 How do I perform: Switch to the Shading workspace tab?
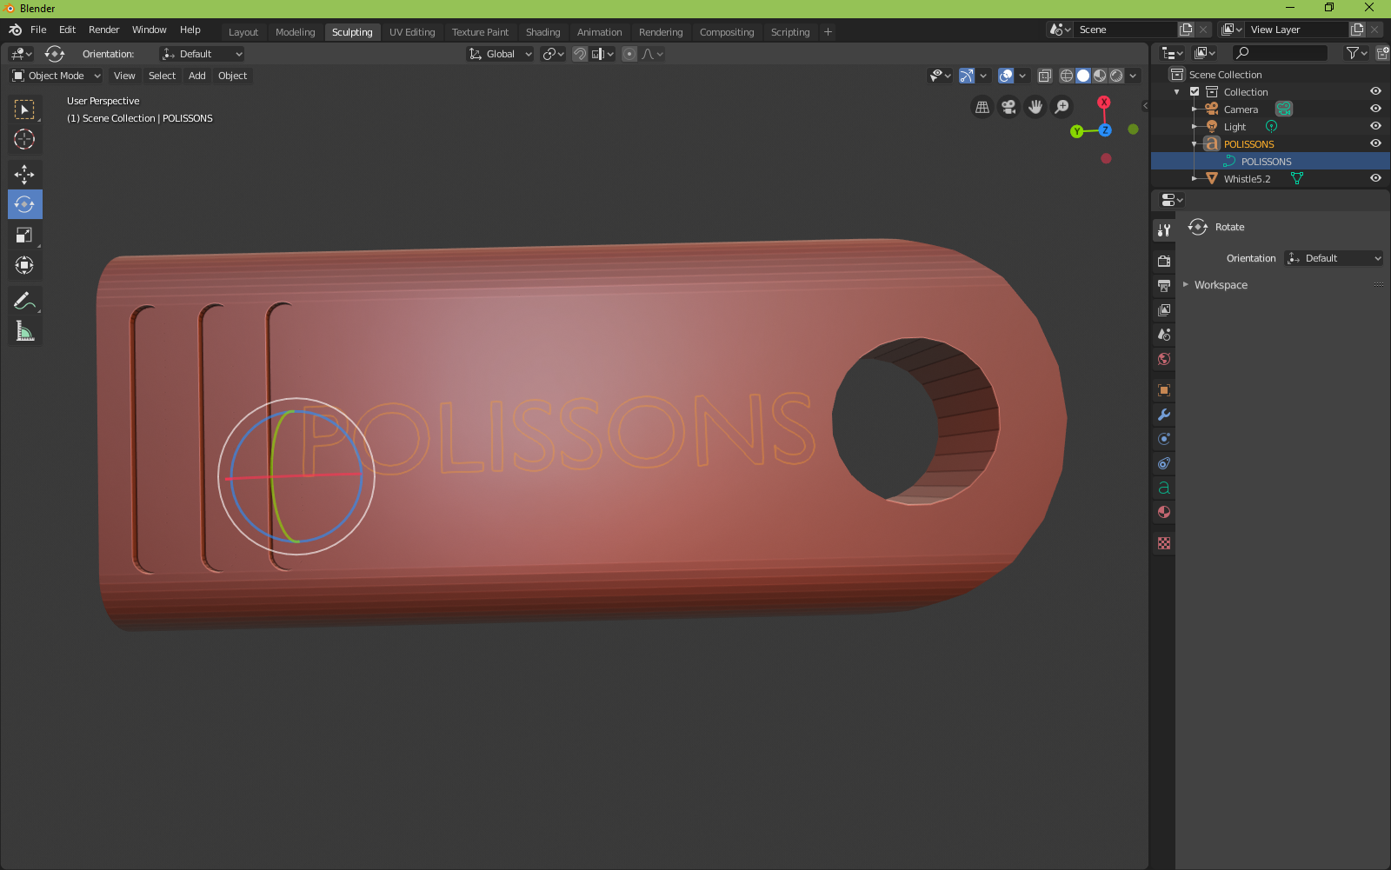543,32
